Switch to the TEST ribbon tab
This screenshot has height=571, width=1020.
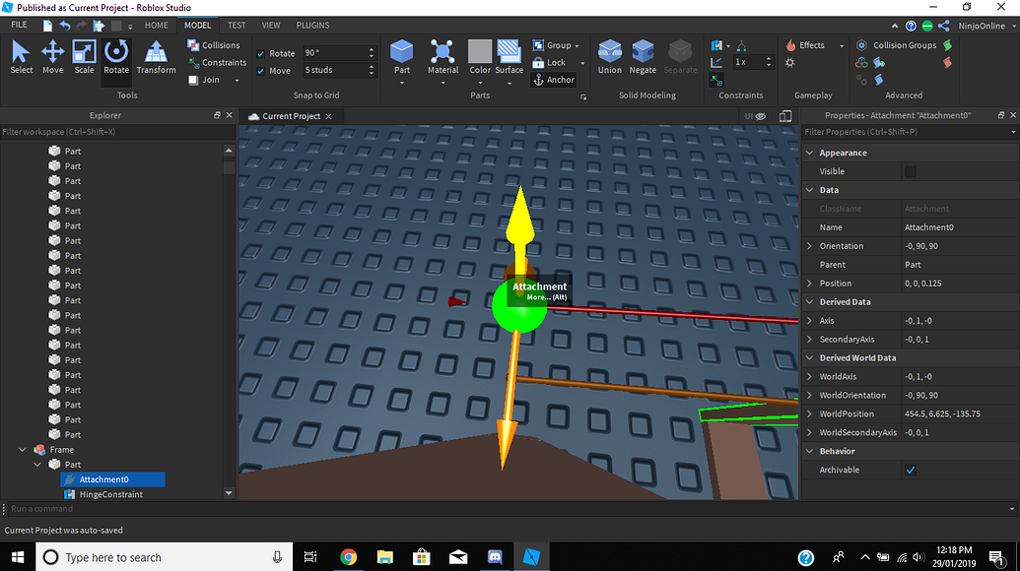tap(237, 25)
